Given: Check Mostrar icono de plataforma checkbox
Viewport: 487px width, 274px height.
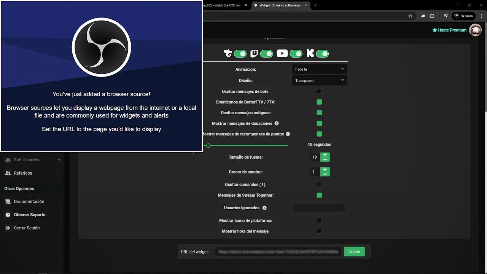Looking at the screenshot, I should [x=319, y=220].
